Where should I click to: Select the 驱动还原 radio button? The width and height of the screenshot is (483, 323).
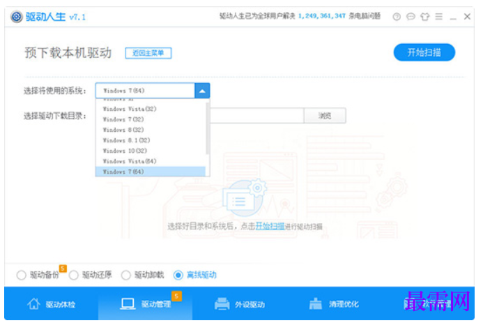point(73,275)
